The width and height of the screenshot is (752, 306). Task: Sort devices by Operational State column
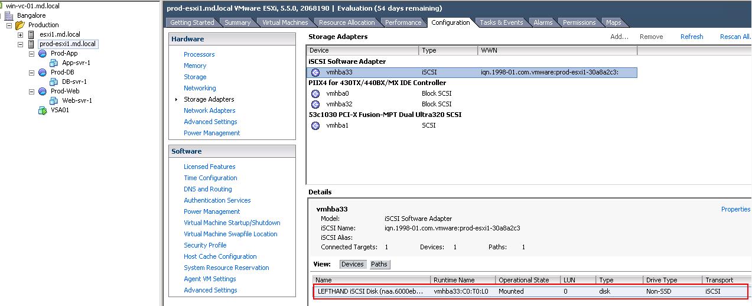pyautogui.click(x=528, y=280)
